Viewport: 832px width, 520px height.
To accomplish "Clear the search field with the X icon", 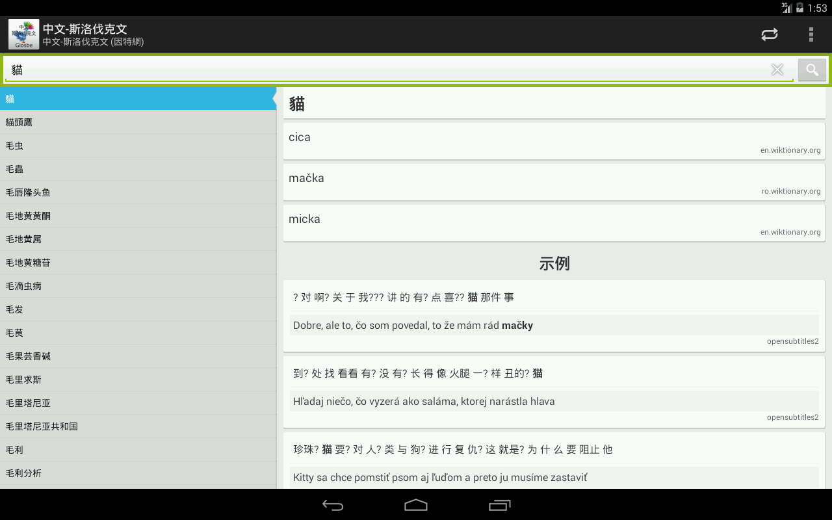I will [x=777, y=70].
